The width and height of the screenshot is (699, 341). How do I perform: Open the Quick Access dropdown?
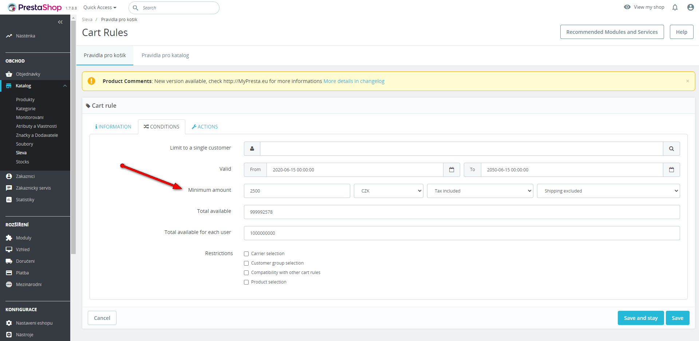(x=100, y=8)
